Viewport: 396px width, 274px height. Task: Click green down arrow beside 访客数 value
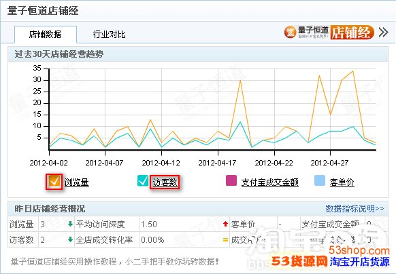(x=71, y=239)
